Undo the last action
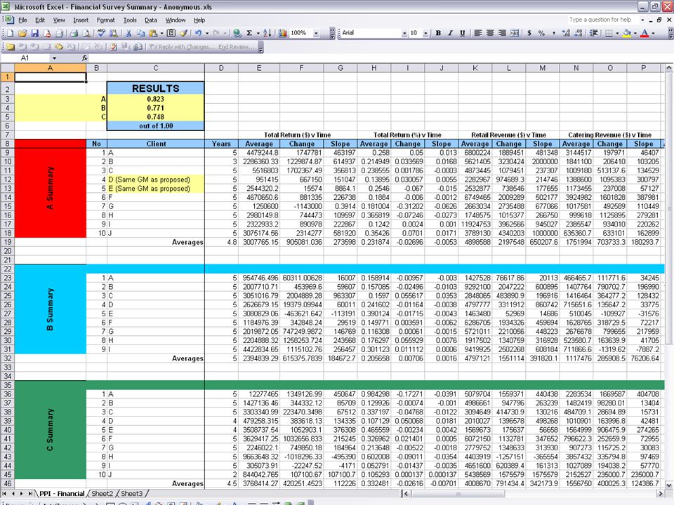The image size is (674, 505). [x=198, y=33]
